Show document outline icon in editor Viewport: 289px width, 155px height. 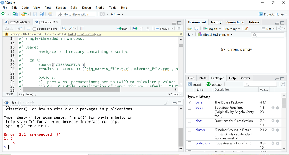179,29
